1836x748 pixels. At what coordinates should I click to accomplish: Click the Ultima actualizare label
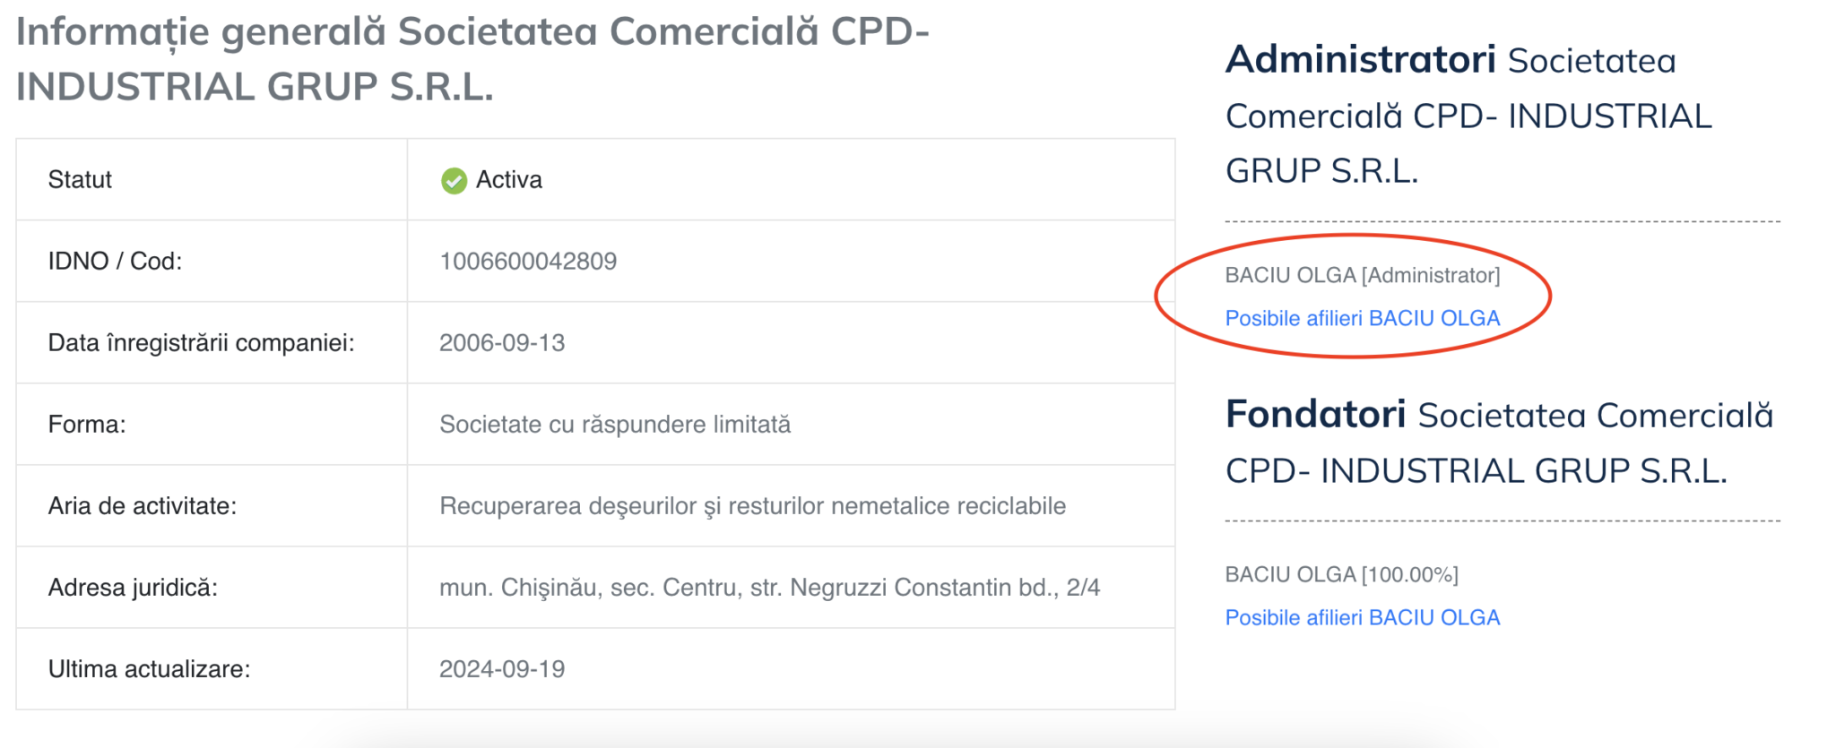[149, 669]
